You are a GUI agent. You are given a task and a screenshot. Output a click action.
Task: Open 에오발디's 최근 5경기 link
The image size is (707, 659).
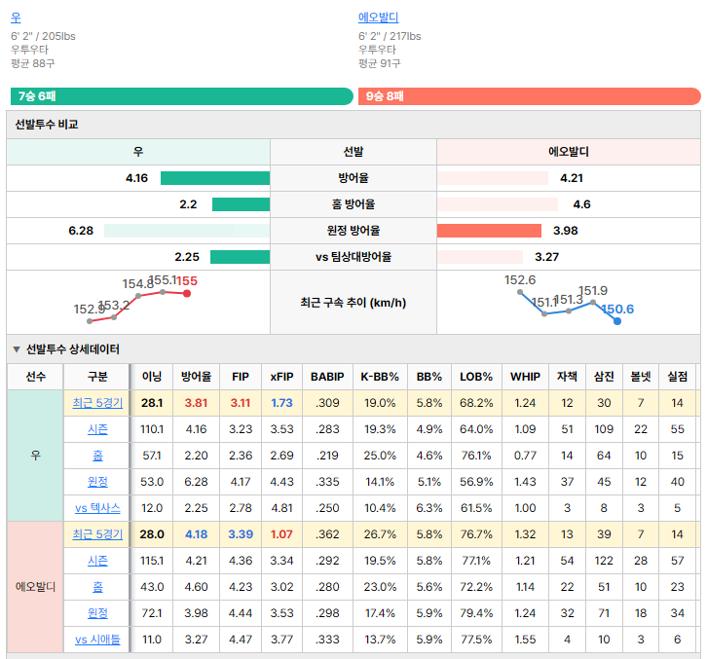tap(97, 534)
